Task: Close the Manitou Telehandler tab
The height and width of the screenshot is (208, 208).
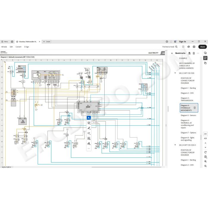Action: 40,42
